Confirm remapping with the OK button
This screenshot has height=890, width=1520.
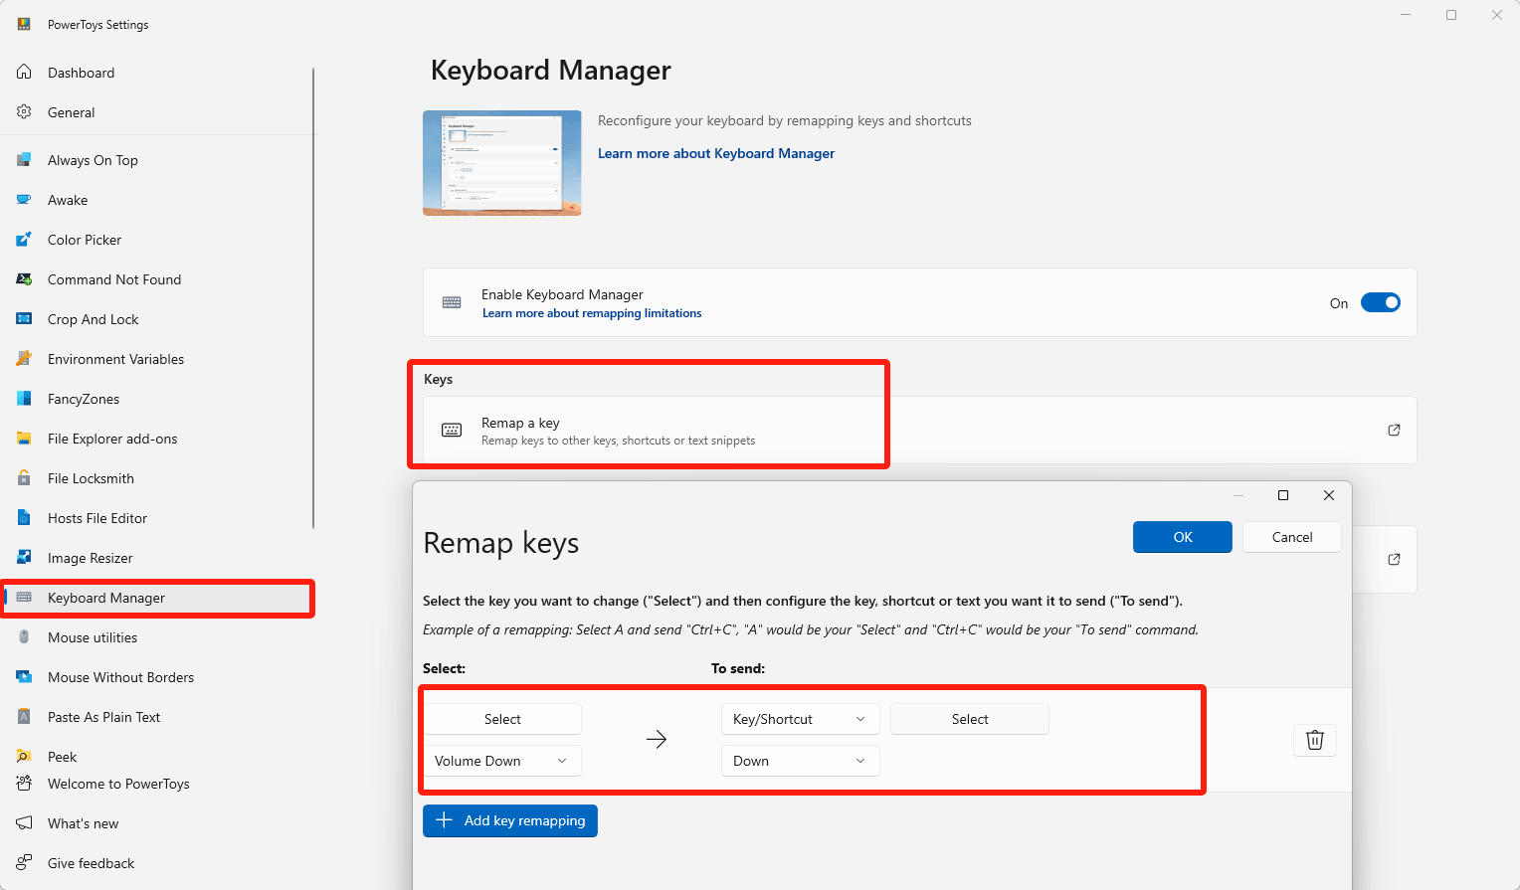[x=1183, y=537]
